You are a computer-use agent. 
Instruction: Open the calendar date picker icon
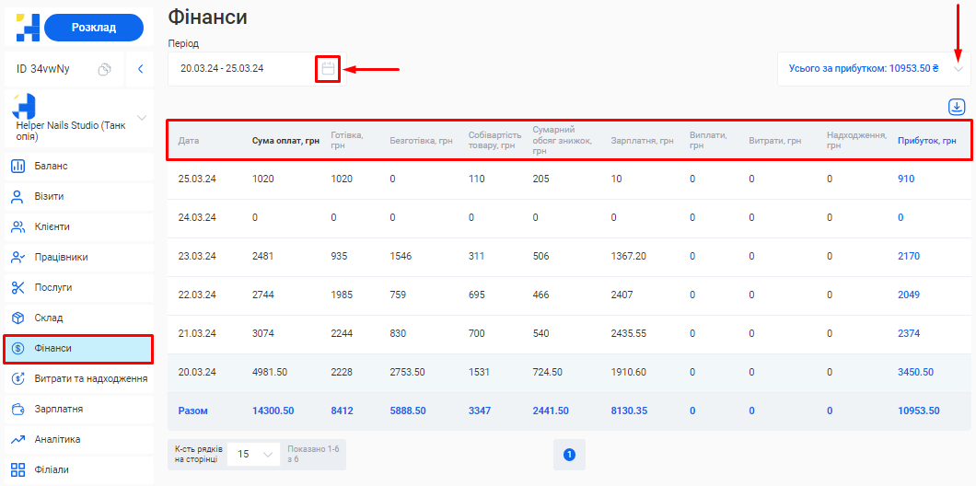point(328,69)
